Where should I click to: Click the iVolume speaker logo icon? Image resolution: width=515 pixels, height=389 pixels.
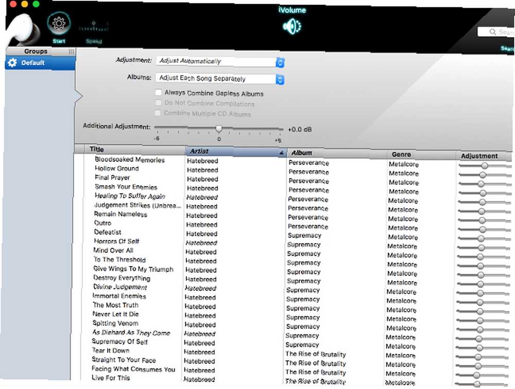292,27
